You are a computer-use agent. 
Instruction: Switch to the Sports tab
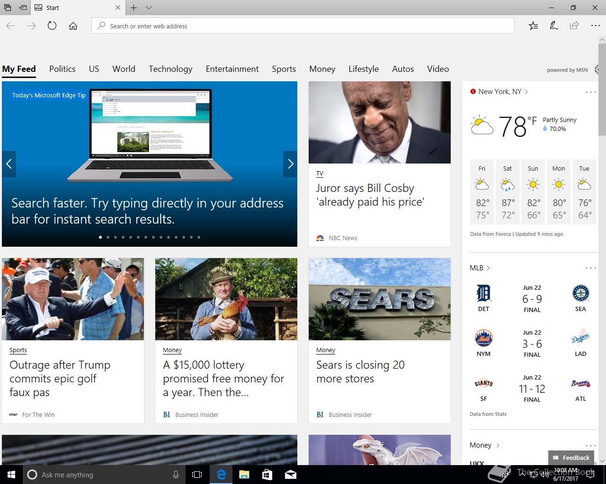pos(284,69)
